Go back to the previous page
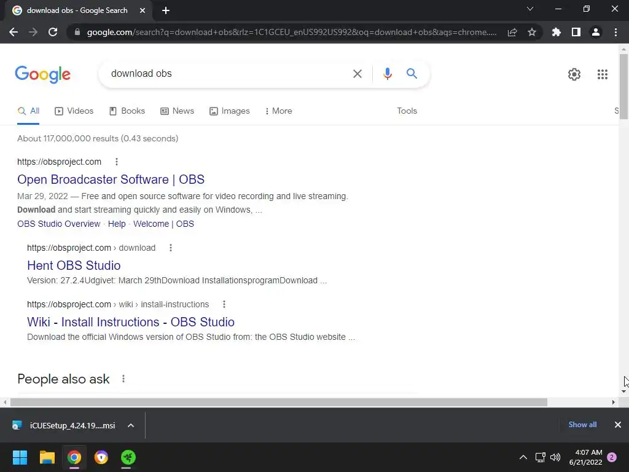Screen dimensions: 629x472 [14, 32]
